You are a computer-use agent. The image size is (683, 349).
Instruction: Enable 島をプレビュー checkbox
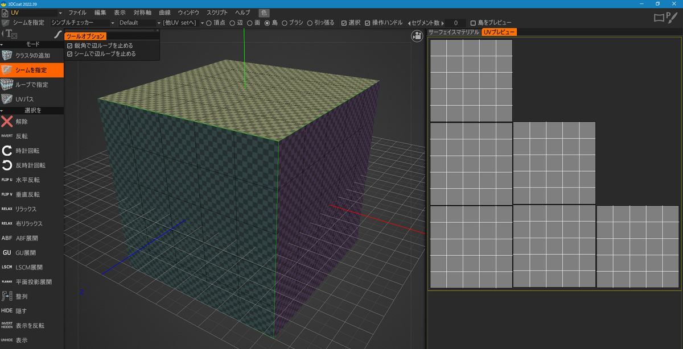[473, 23]
